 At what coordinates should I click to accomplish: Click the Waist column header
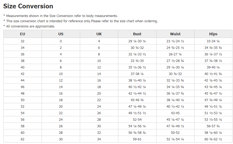175,34
